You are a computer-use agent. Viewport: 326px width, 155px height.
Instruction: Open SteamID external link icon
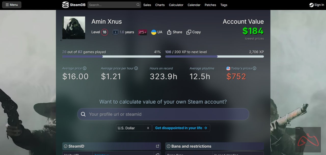point(157,146)
